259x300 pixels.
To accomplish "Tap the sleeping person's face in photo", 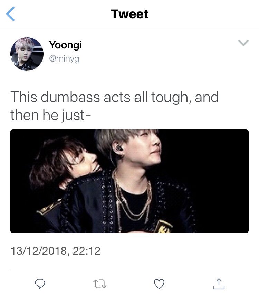I will pos(83,163).
